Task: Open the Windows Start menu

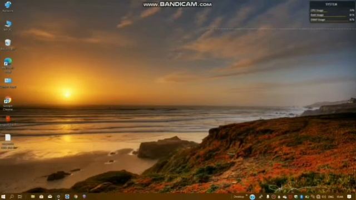Action: [x=3, y=197]
